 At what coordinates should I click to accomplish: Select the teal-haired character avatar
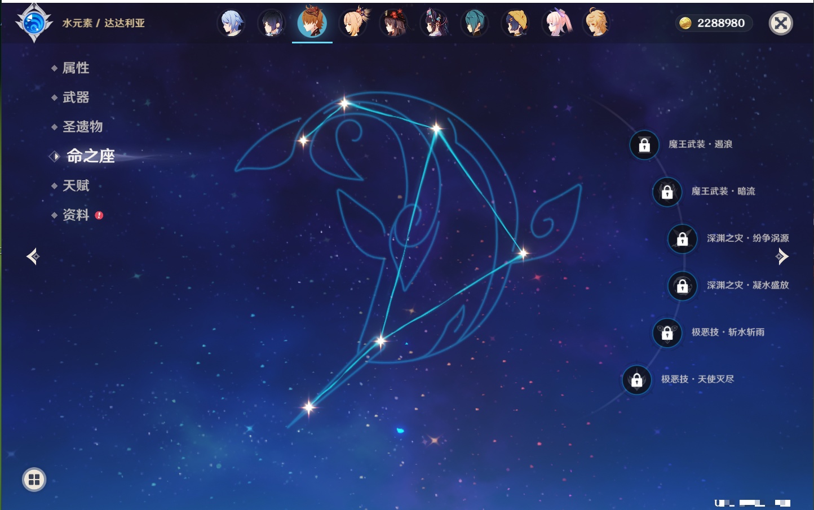475,23
